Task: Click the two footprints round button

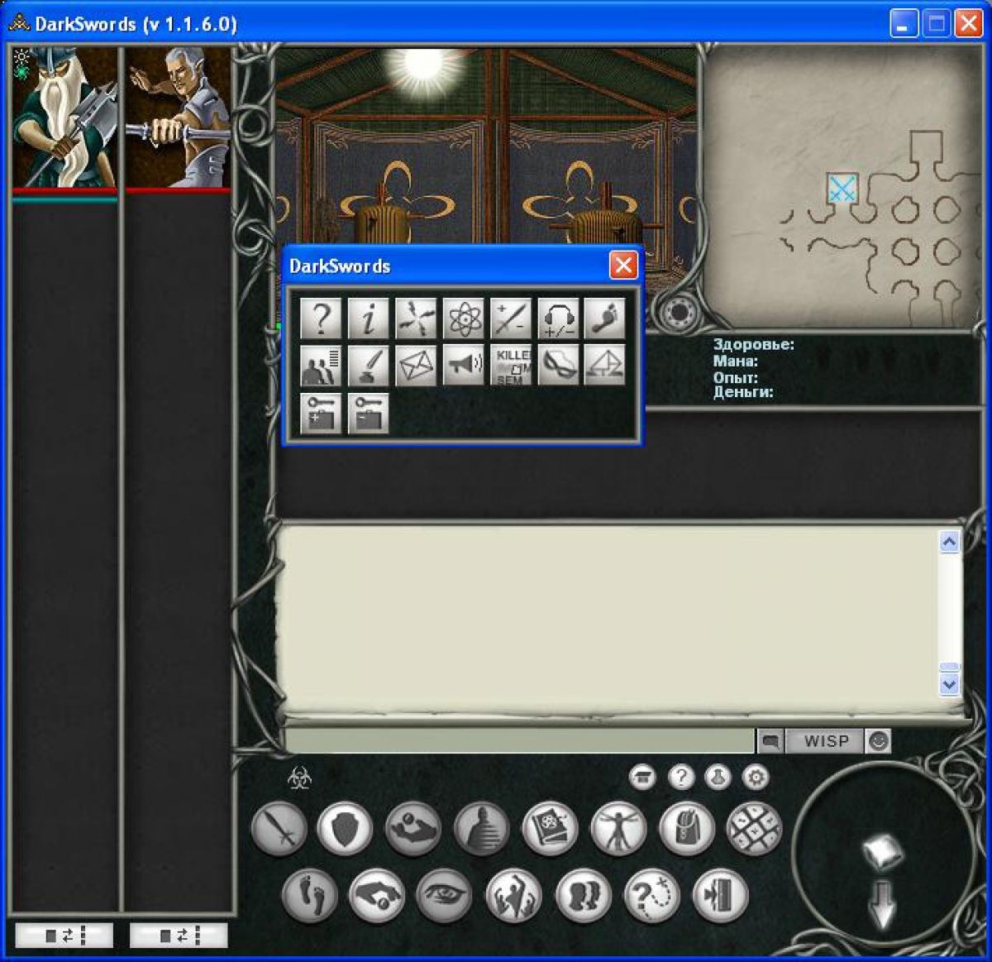Action: (309, 895)
